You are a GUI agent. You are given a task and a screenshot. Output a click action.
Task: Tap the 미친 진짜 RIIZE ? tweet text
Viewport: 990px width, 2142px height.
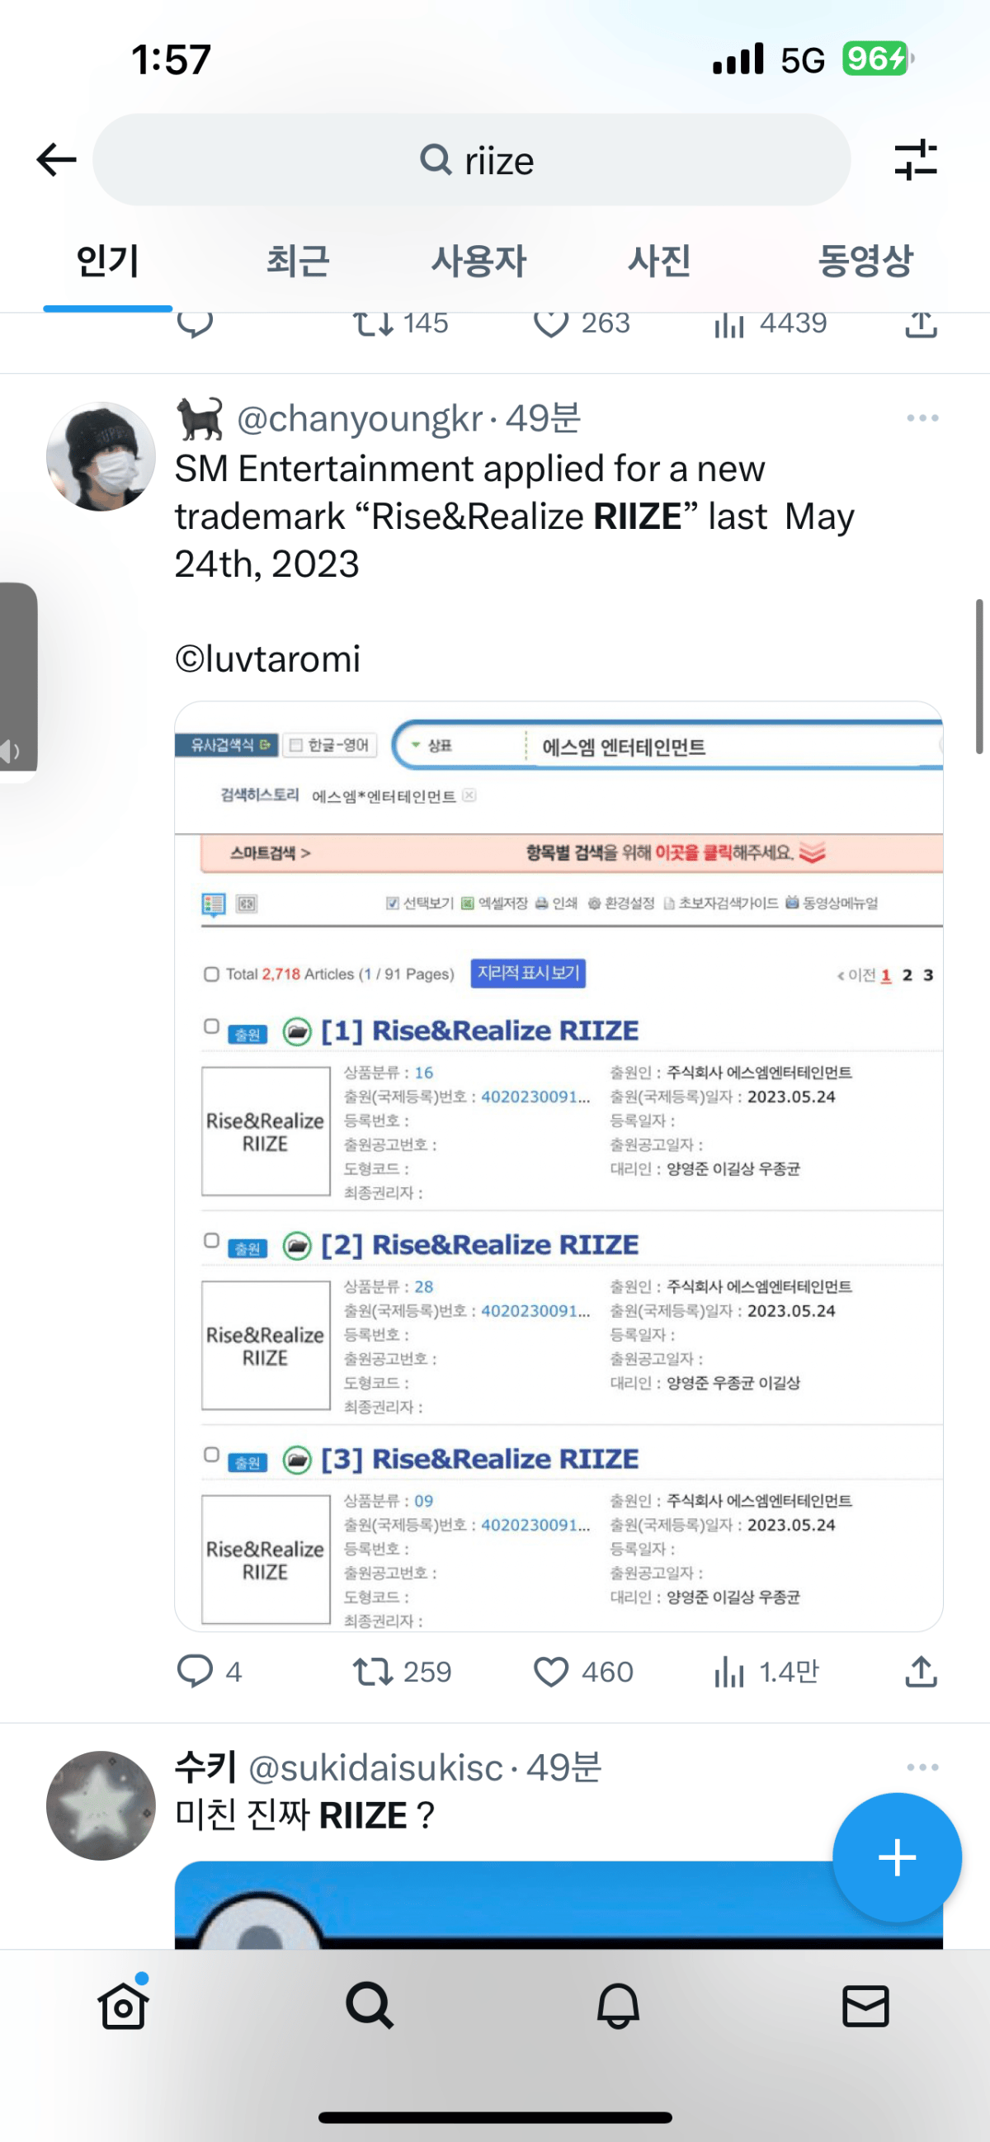click(x=304, y=1815)
